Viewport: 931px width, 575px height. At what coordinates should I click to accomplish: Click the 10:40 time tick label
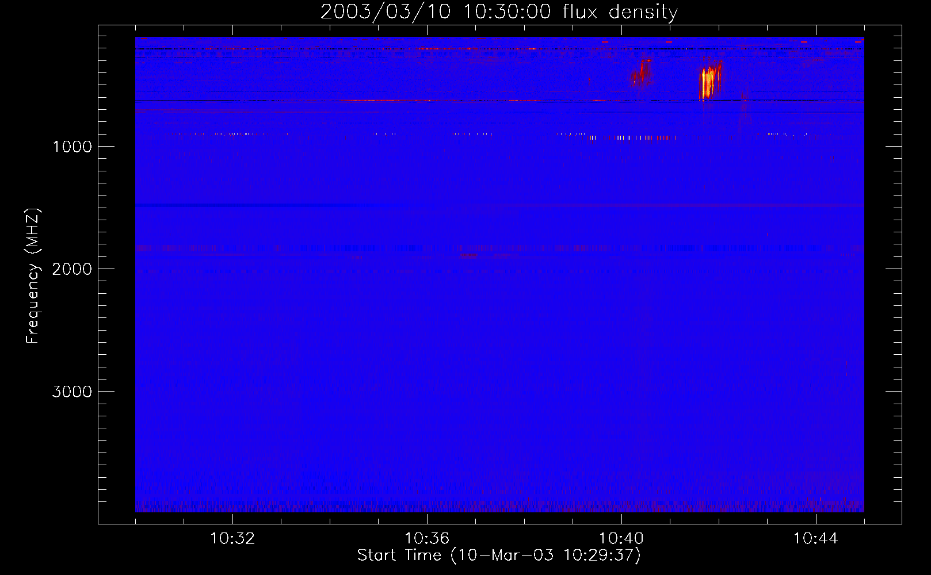click(621, 539)
